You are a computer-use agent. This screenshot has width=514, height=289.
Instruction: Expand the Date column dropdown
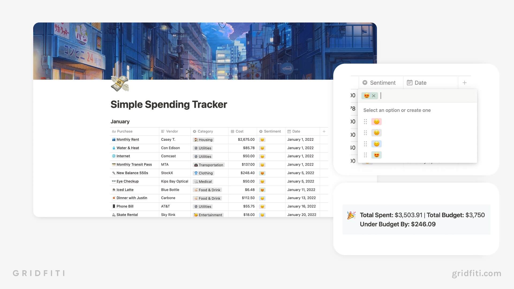421,82
